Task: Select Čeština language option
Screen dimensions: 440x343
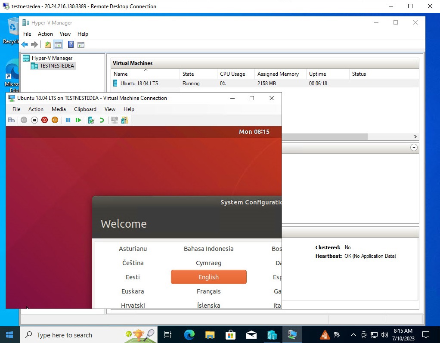Action: 133,263
